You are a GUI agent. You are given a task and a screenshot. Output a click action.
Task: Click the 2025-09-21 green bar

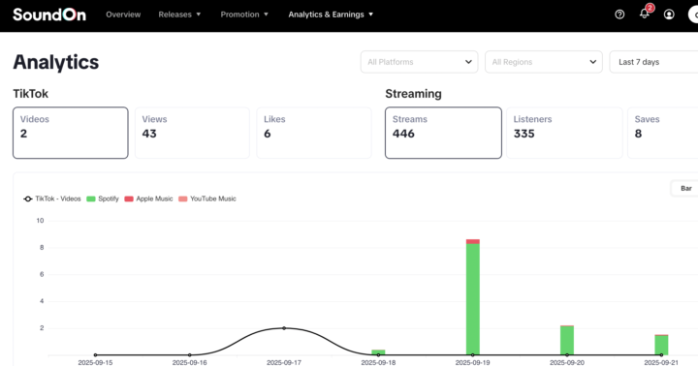[x=661, y=345]
